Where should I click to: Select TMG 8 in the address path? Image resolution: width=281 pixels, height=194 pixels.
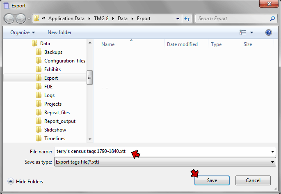coord(101,18)
